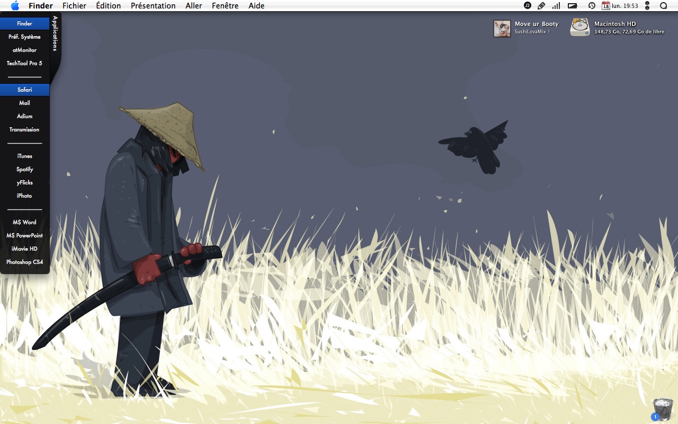Launch Préf. Système from the launcher
678x424 pixels.
click(x=24, y=37)
